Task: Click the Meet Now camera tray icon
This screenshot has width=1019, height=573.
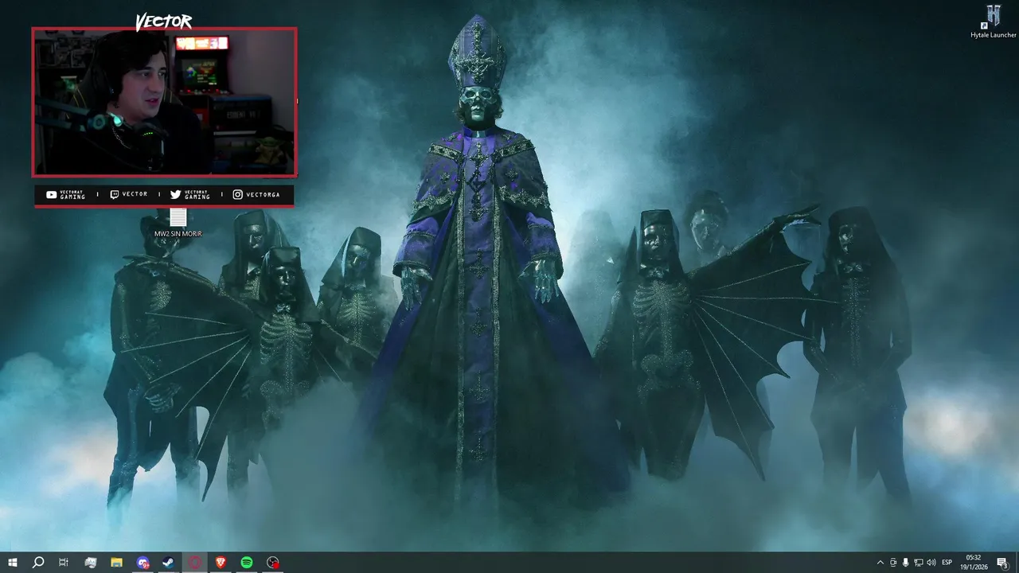Action: pyautogui.click(x=893, y=563)
